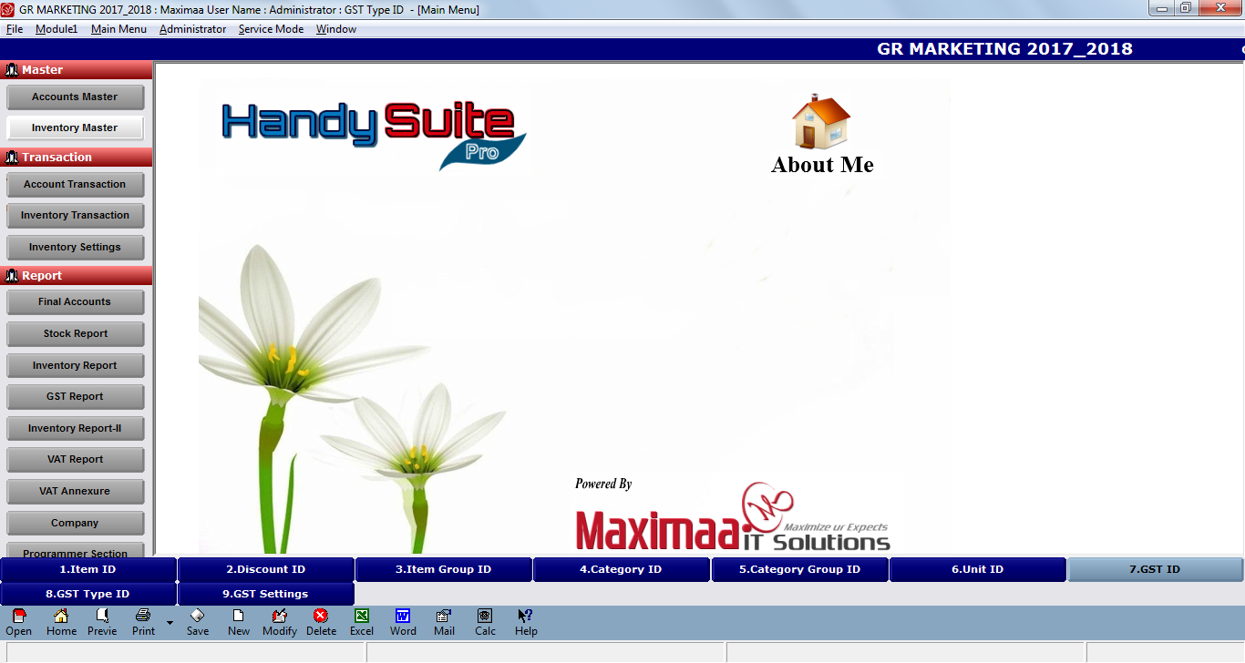The height and width of the screenshot is (663, 1245).
Task: Open the Main Menu menu
Action: pos(118,29)
